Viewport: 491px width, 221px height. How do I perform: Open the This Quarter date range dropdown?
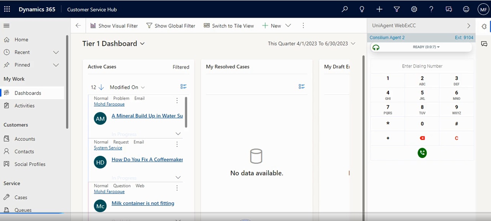pyautogui.click(x=312, y=44)
